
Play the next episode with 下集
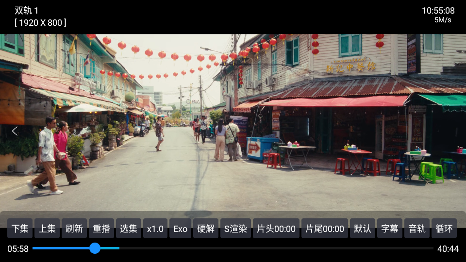(x=20, y=229)
